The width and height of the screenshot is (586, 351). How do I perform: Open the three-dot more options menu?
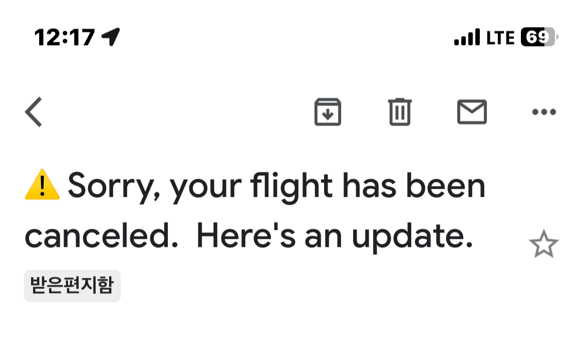click(543, 112)
